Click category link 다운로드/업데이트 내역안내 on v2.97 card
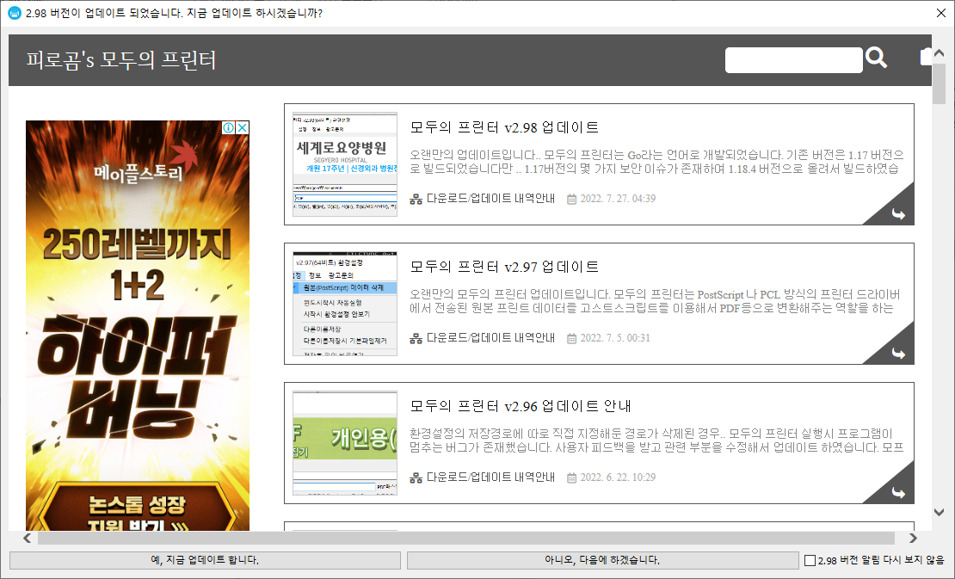 (491, 338)
